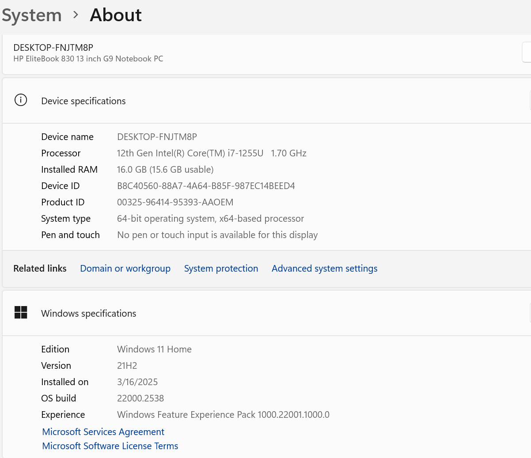This screenshot has height=458, width=531.
Task: Click the DESKTOP-FNJTM8P title at the top
Action: 53,48
